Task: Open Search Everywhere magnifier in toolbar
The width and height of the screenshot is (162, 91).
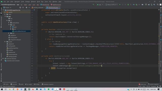Action: [x=158, y=5]
